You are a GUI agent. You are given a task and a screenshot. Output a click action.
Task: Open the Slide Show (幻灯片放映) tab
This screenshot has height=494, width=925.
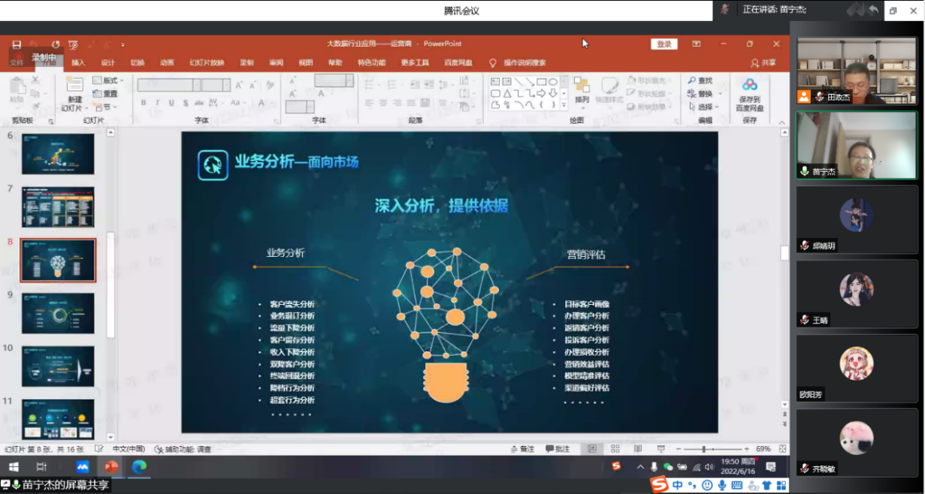(207, 63)
